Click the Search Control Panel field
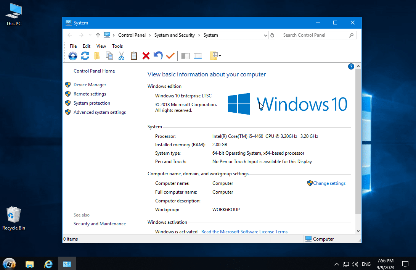 tap(318, 35)
